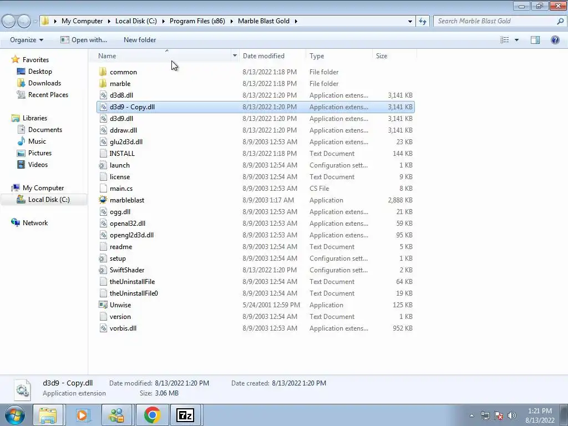Open the Videos library

(x=38, y=164)
